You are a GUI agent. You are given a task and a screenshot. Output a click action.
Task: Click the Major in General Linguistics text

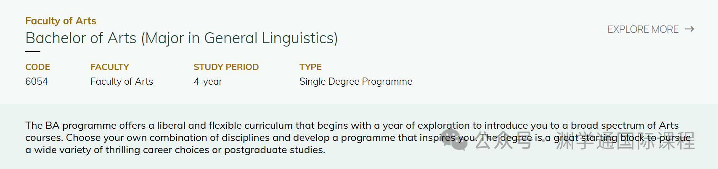[239, 38]
